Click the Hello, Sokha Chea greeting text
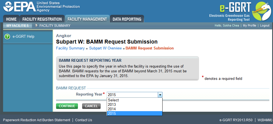The height and width of the screenshot is (124, 273). 227,25
